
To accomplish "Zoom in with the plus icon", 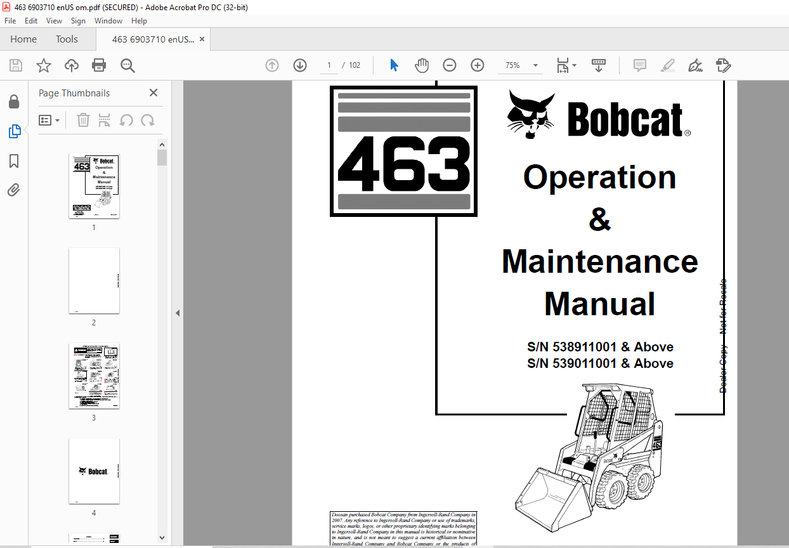I will [478, 65].
